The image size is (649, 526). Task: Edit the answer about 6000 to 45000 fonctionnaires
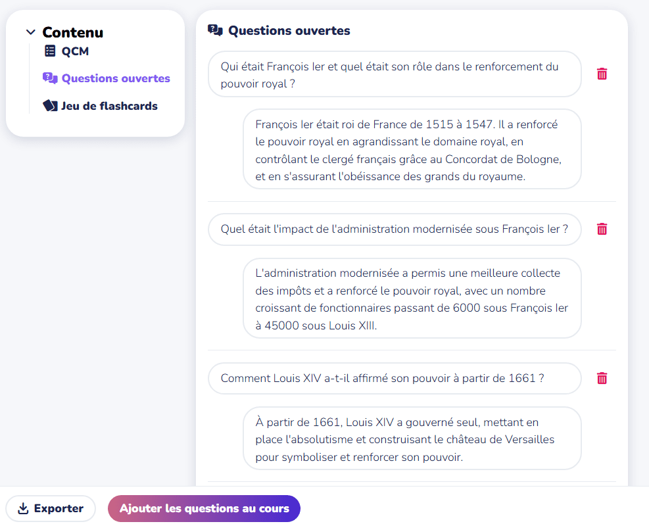(x=412, y=299)
